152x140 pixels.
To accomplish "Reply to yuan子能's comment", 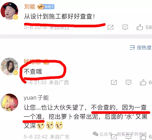I will [128, 137].
